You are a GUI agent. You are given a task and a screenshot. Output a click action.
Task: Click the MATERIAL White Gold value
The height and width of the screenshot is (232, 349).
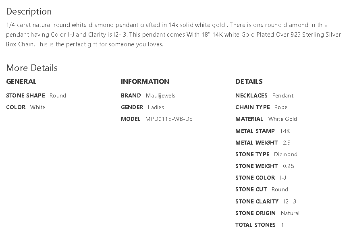click(x=283, y=119)
